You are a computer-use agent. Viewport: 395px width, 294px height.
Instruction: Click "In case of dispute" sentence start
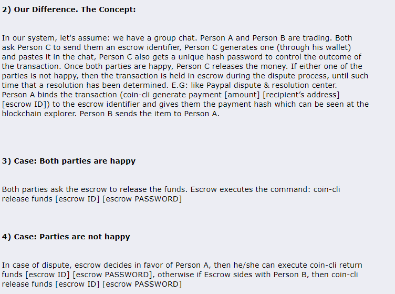[37, 265]
